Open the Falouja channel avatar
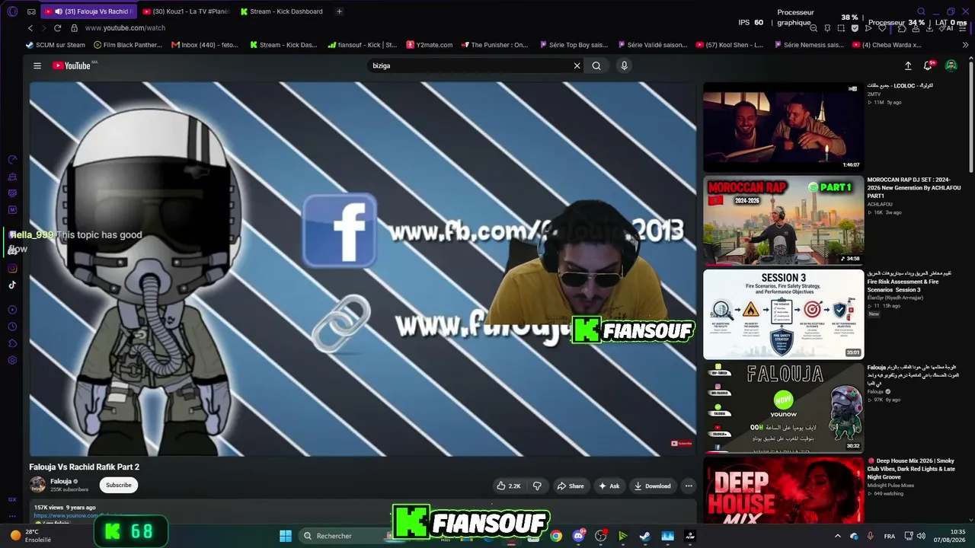Image resolution: width=975 pixels, height=548 pixels. pyautogui.click(x=37, y=485)
